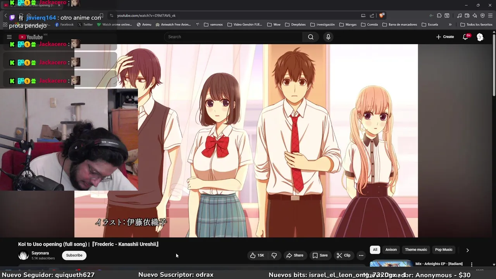This screenshot has height=279, width=496.
Task: Expand hidden bookmarks with double chevron
Action: click(x=450, y=24)
